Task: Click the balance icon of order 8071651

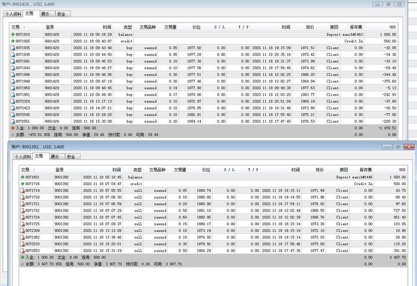Action: click(23, 177)
